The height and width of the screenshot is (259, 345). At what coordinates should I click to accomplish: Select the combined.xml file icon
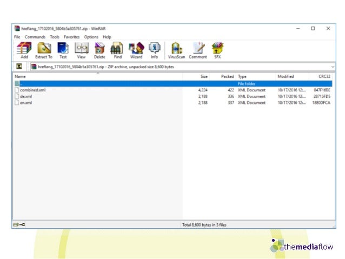point(17,90)
